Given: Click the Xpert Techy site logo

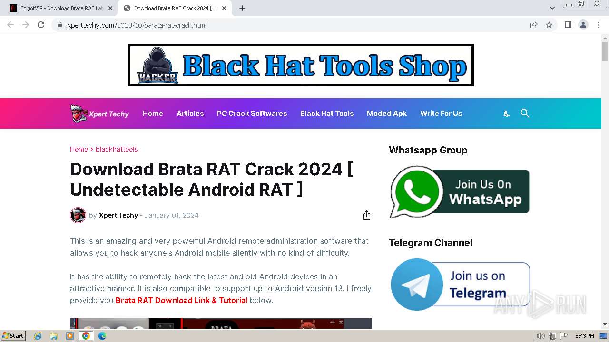Looking at the screenshot, I should point(100,114).
